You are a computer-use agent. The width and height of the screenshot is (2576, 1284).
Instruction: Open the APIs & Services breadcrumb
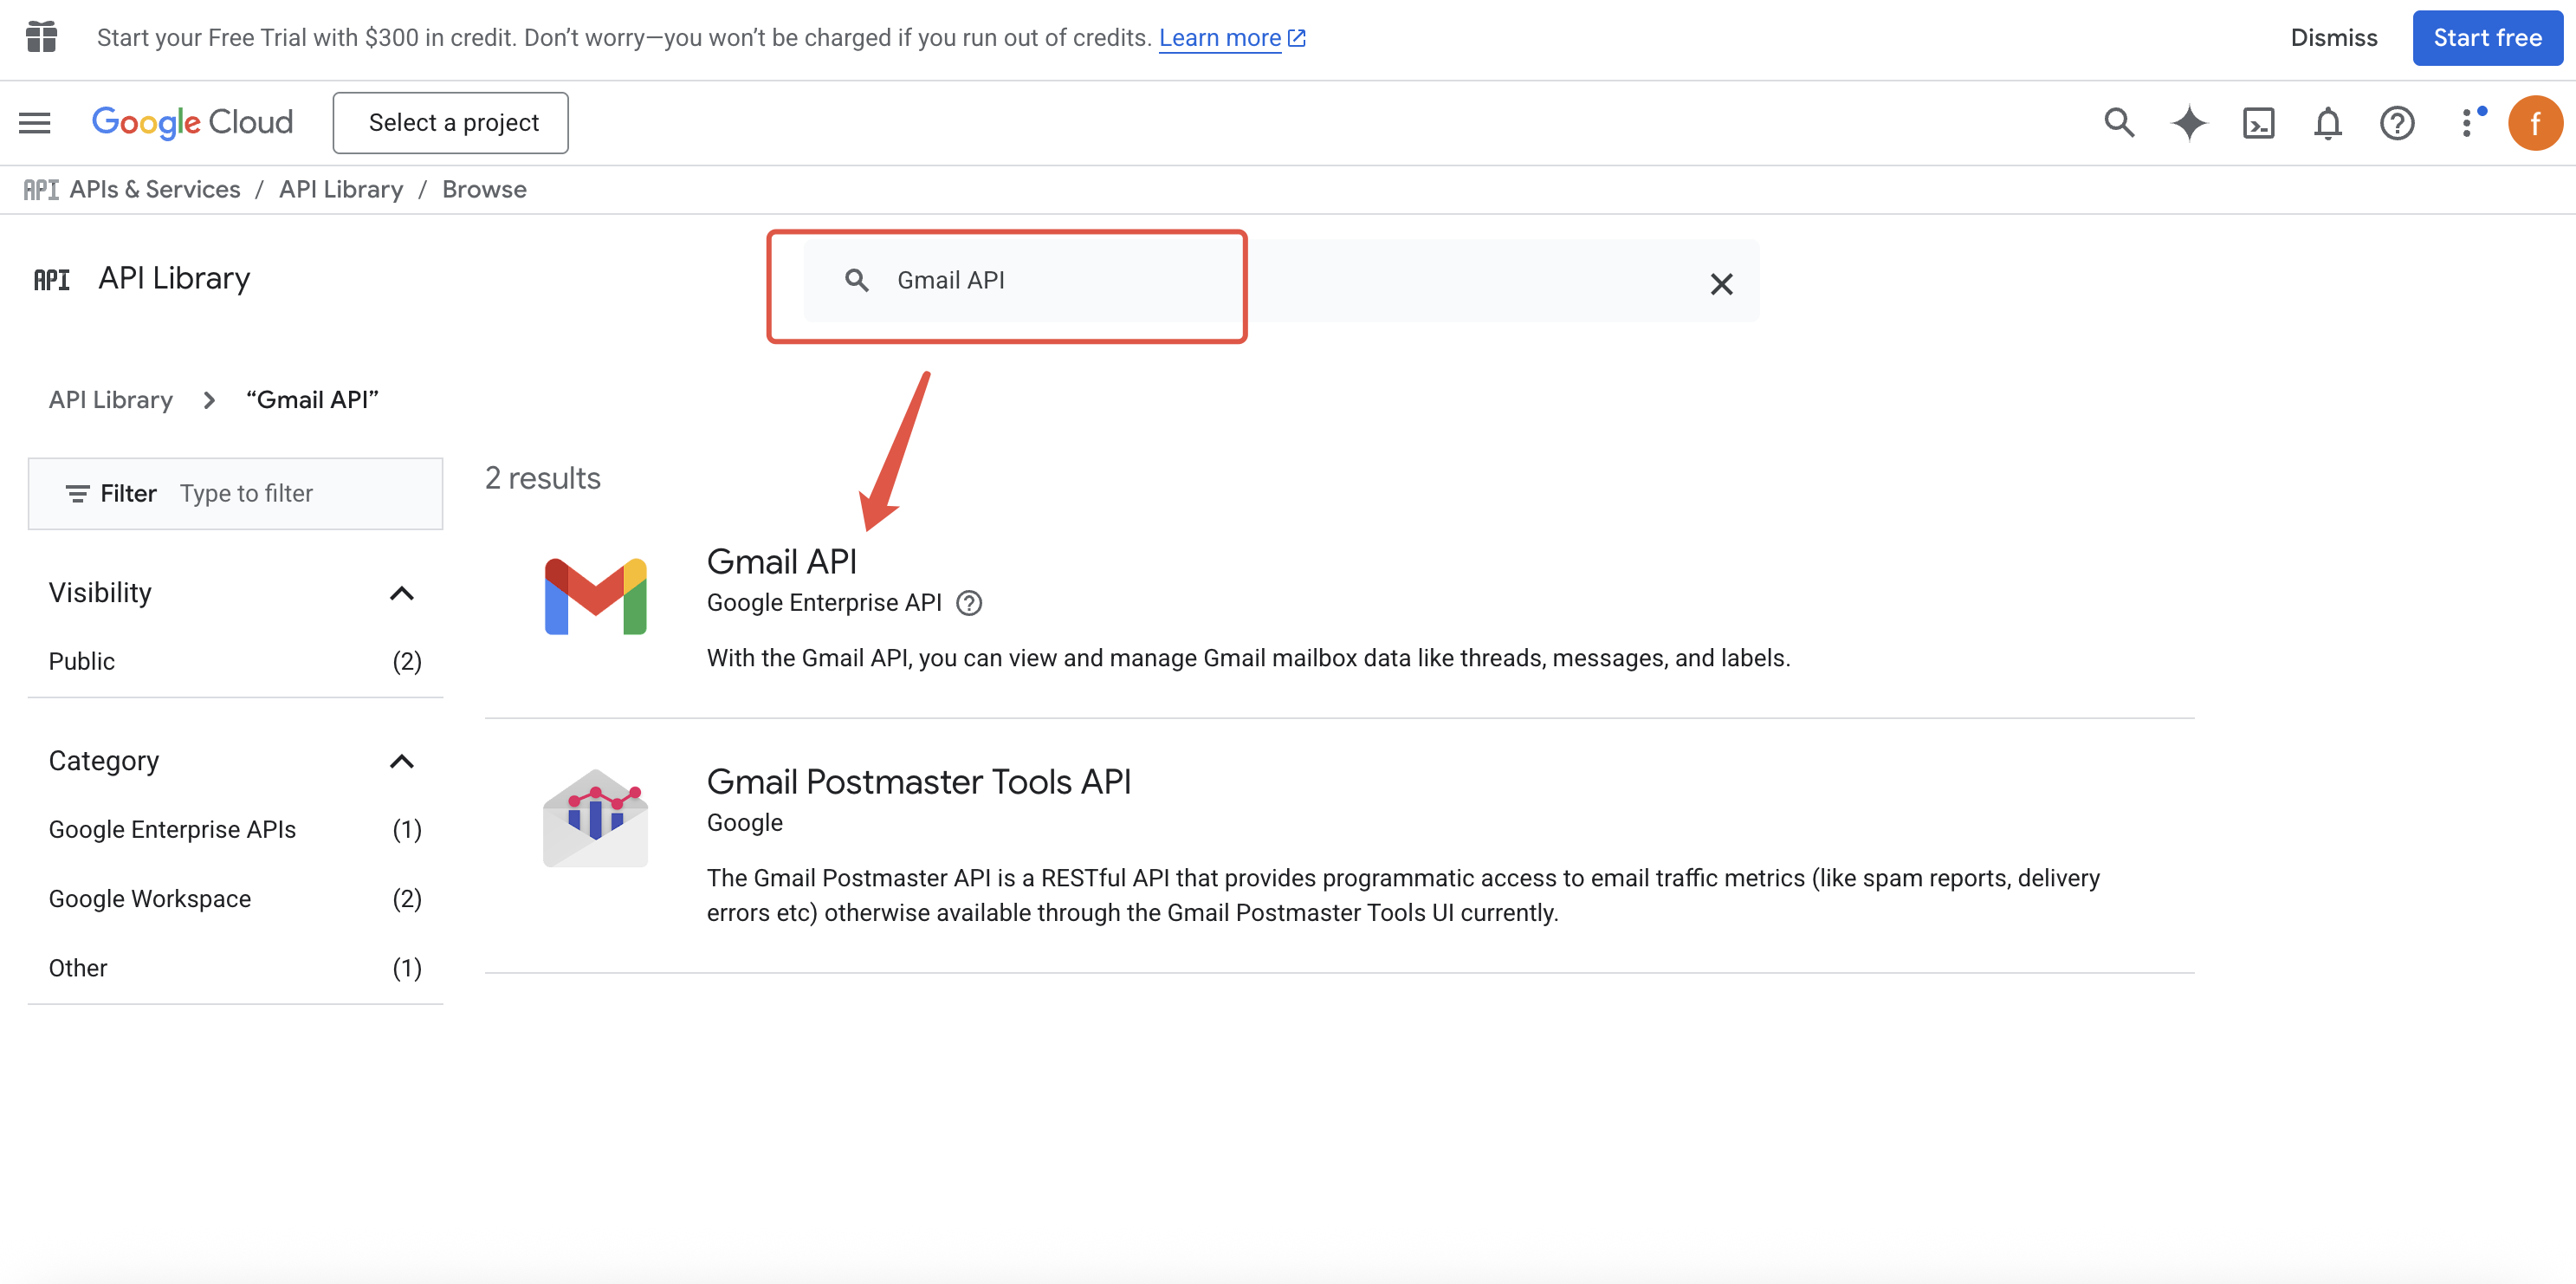[155, 190]
